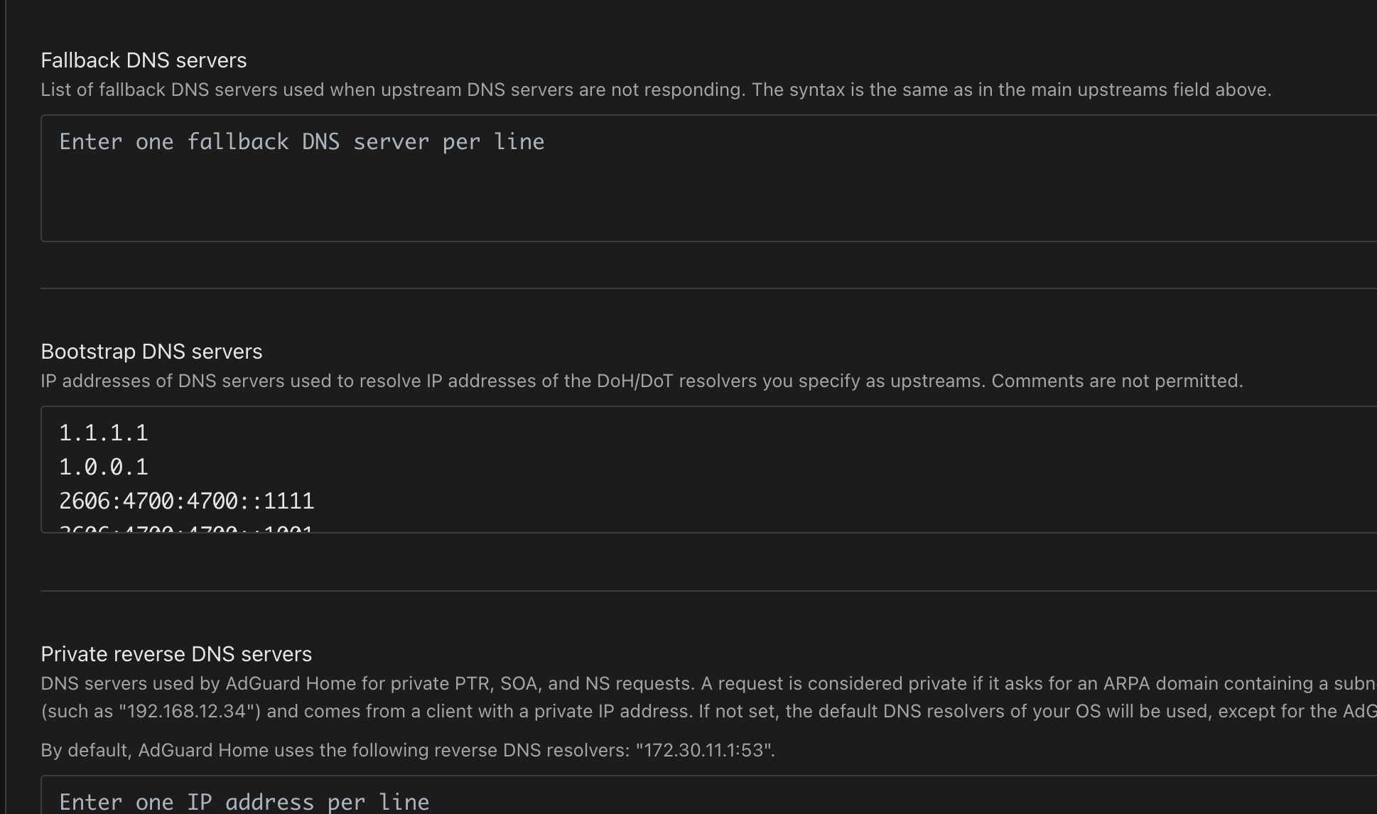This screenshot has width=1377, height=814.
Task: Click the 'Enter one fallback DNS server per line' placeholder
Action: tap(302, 142)
